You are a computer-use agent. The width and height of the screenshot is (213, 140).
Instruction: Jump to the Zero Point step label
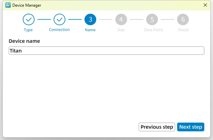click(x=153, y=30)
